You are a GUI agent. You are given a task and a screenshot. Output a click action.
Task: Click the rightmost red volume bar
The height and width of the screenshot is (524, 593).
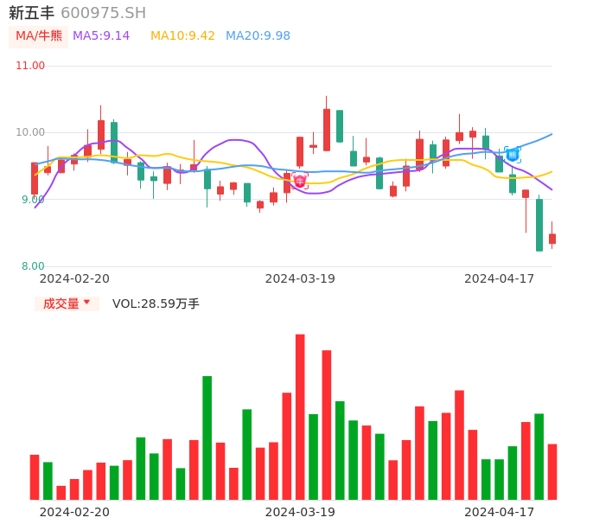coord(552,471)
